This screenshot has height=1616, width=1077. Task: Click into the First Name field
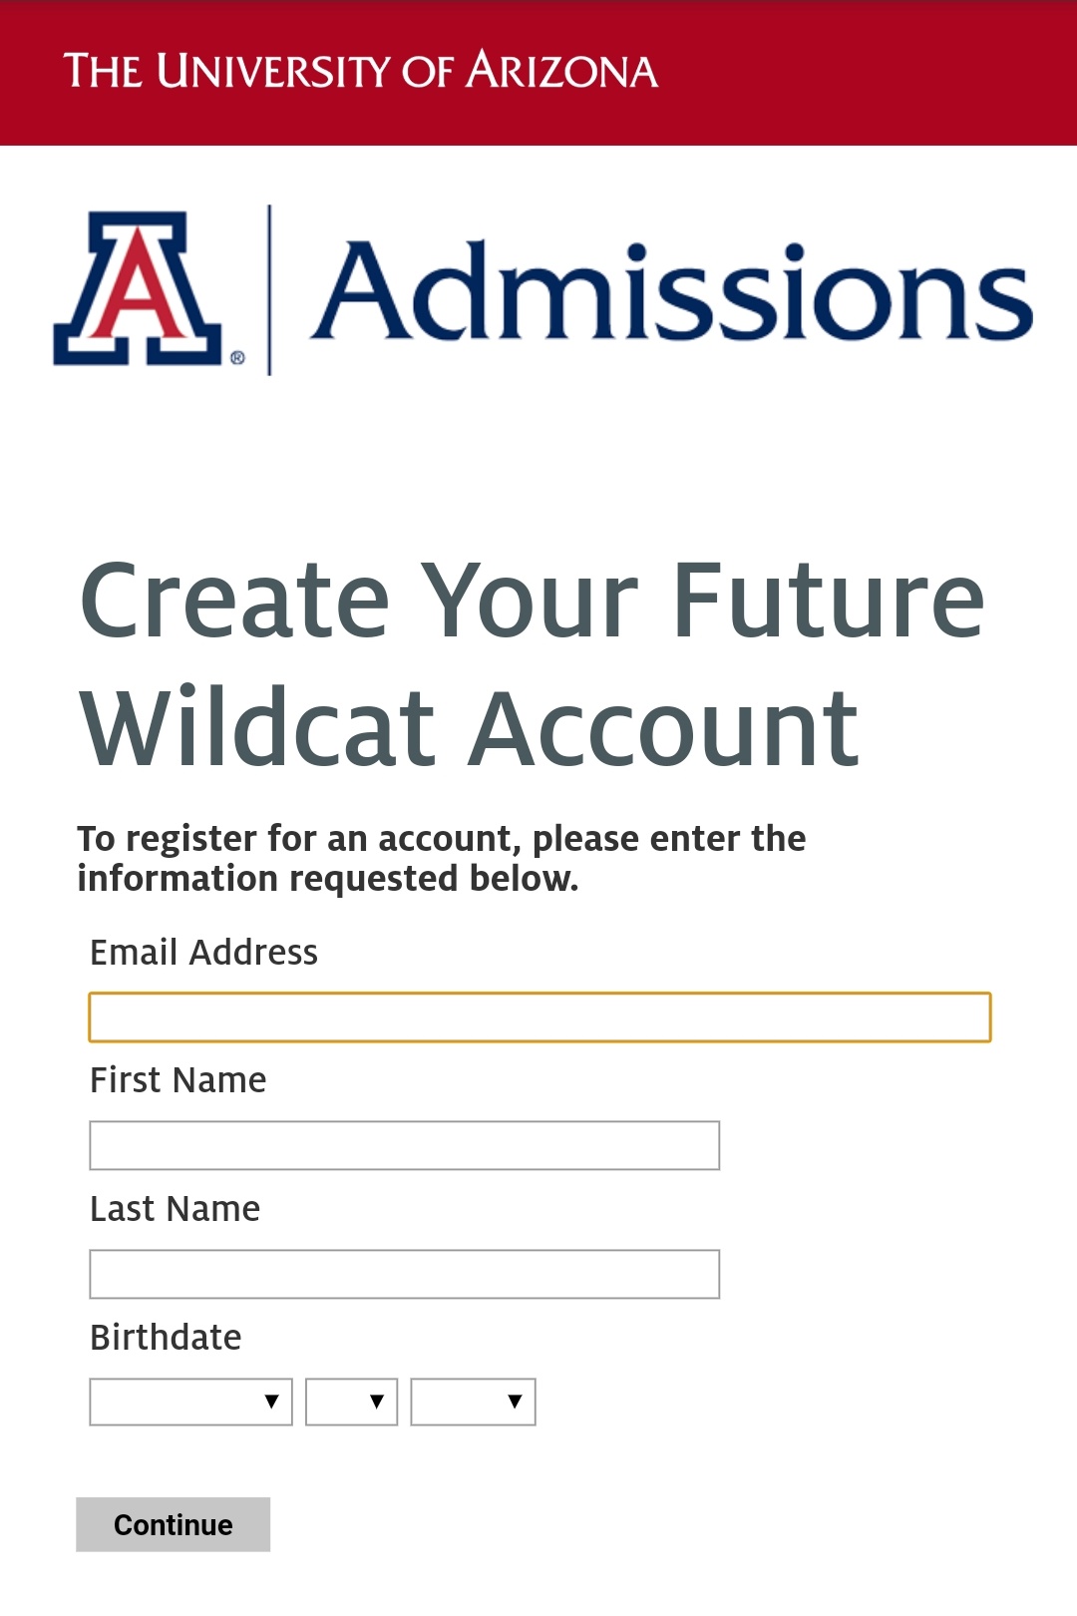[x=404, y=1145]
